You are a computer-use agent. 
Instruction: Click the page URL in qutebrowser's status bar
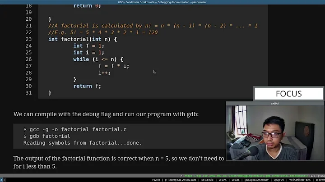pos(246,176)
